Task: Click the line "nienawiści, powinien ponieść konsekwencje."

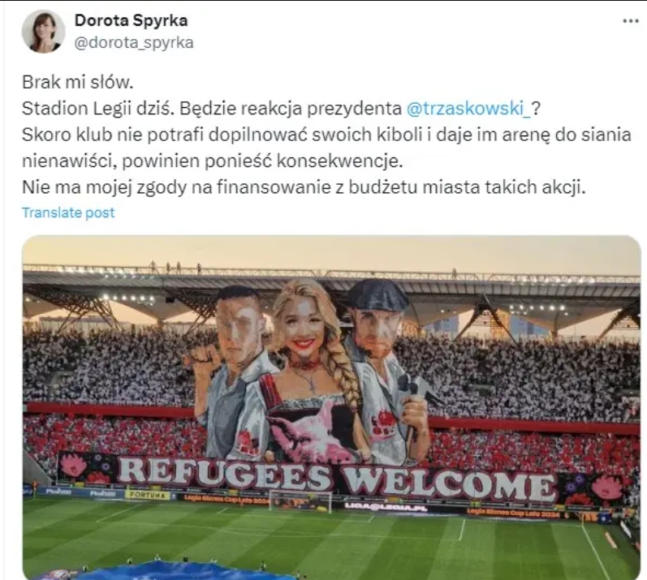Action: (212, 161)
